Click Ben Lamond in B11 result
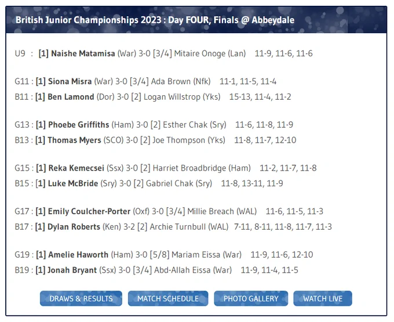This screenshot has width=394, height=322. (71, 97)
